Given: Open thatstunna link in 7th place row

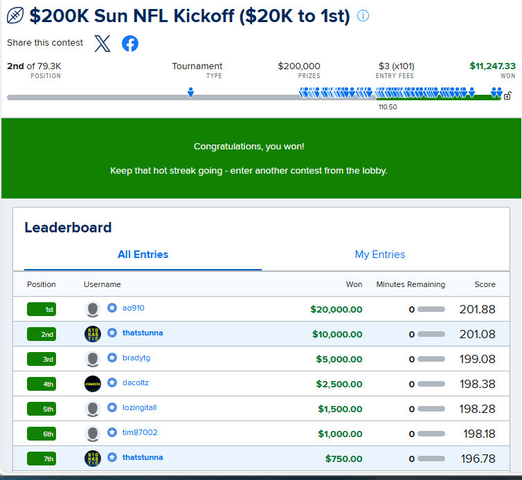Looking at the screenshot, I should pyautogui.click(x=143, y=457).
